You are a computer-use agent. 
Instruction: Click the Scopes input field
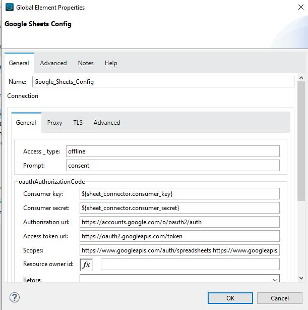coord(179,250)
